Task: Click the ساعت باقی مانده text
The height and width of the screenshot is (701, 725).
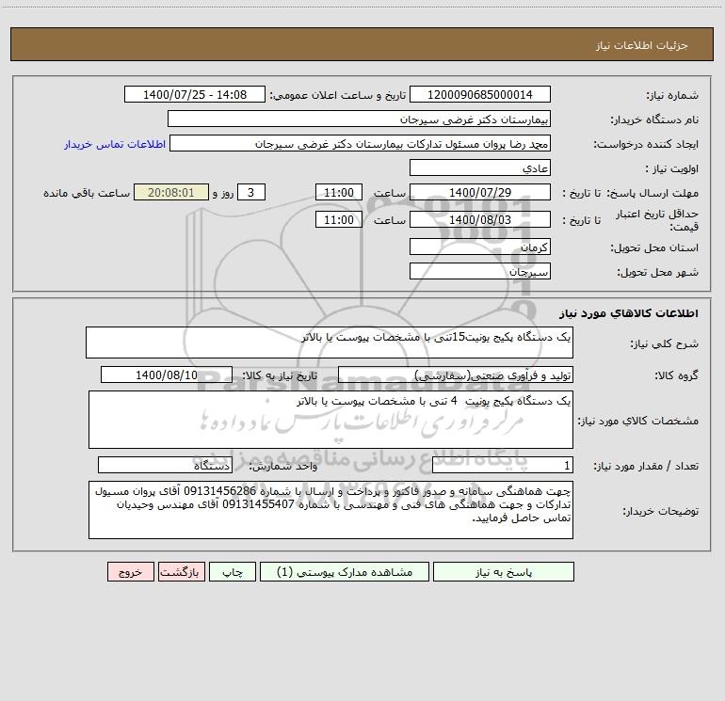Action: (87, 193)
